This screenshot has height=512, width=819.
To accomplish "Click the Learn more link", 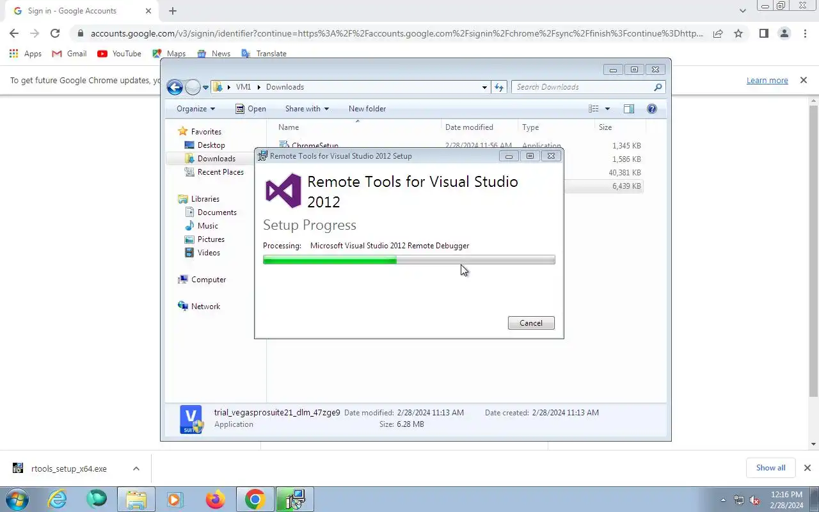I will point(767,81).
